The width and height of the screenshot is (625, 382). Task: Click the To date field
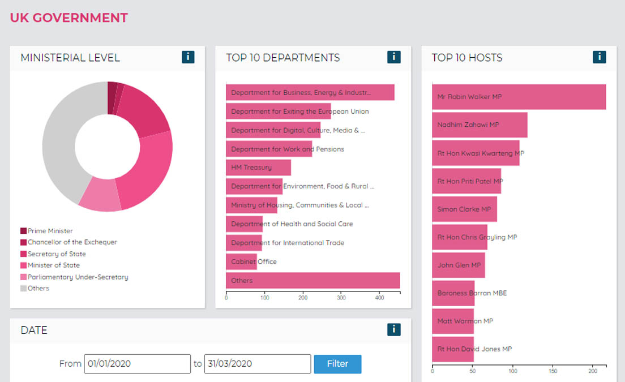(257, 364)
